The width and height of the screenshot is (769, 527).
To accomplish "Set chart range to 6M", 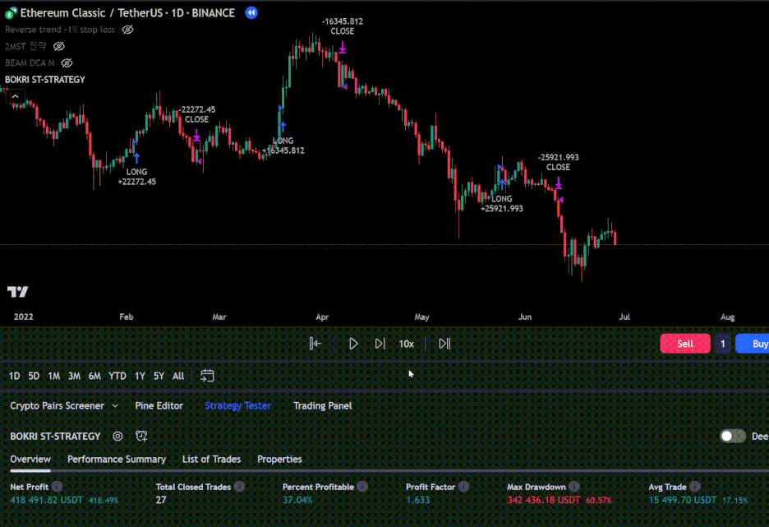I will click(94, 376).
